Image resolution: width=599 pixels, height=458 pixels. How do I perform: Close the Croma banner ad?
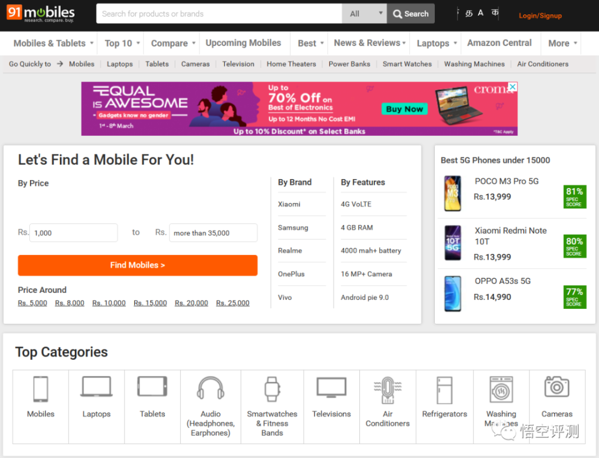(512, 87)
